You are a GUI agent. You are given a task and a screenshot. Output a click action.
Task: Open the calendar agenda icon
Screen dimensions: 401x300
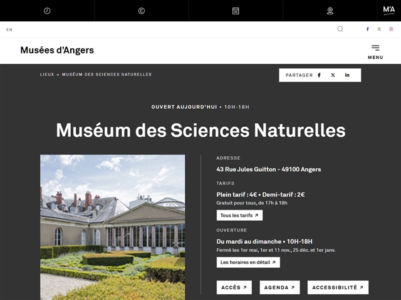(236, 11)
